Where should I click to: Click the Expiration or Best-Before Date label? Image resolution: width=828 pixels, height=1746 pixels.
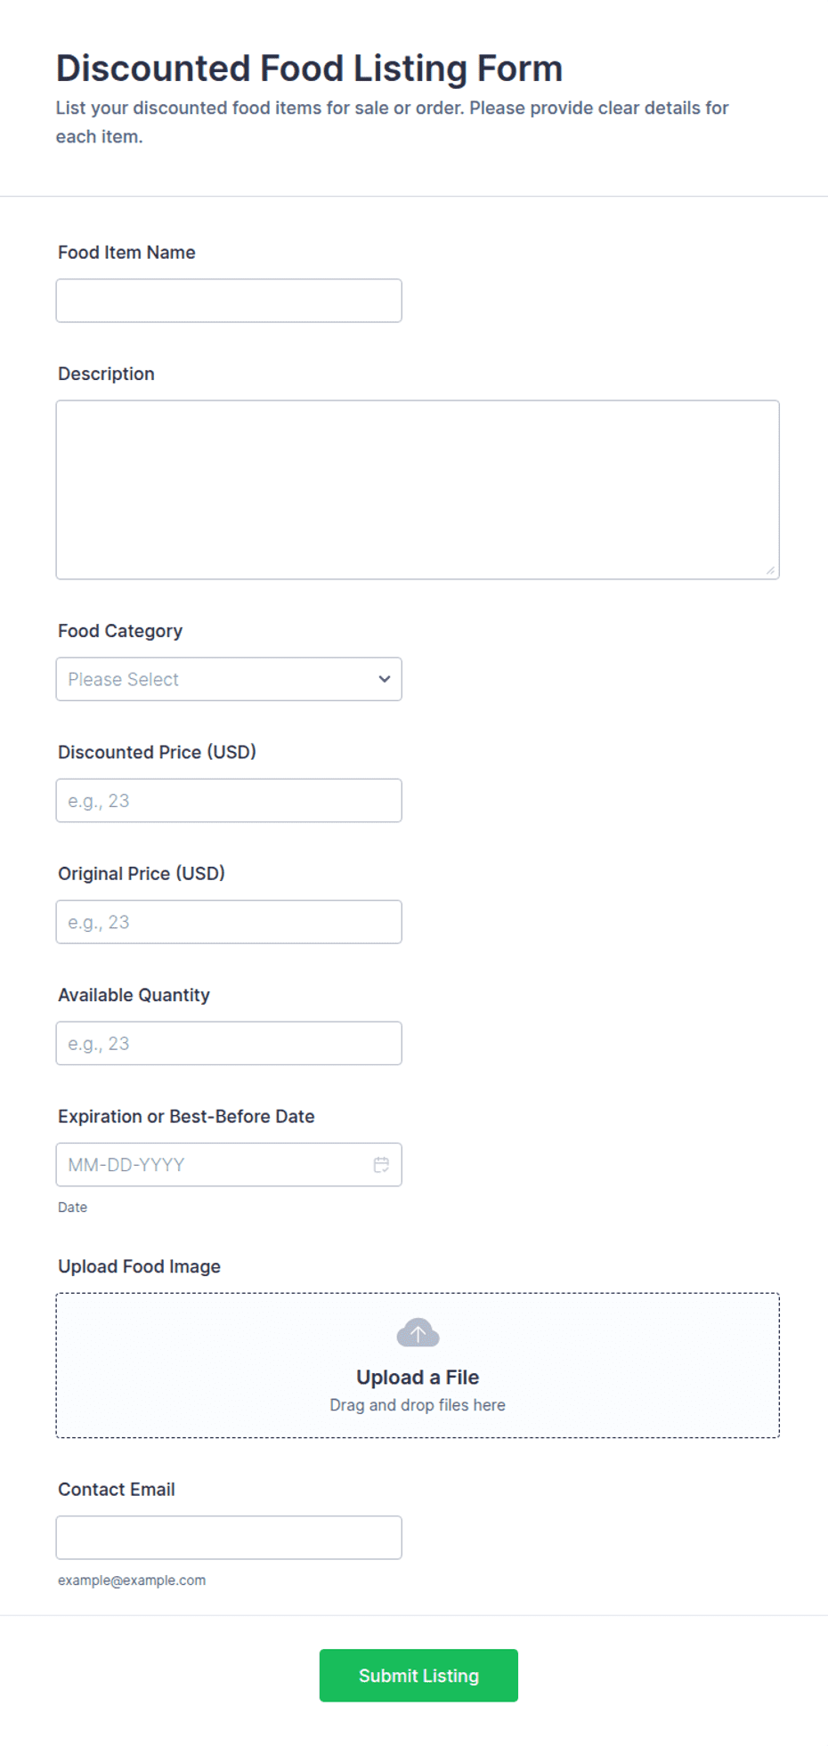tap(186, 1117)
